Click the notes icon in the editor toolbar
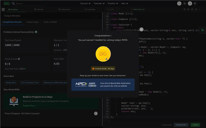 tap(188, 9)
